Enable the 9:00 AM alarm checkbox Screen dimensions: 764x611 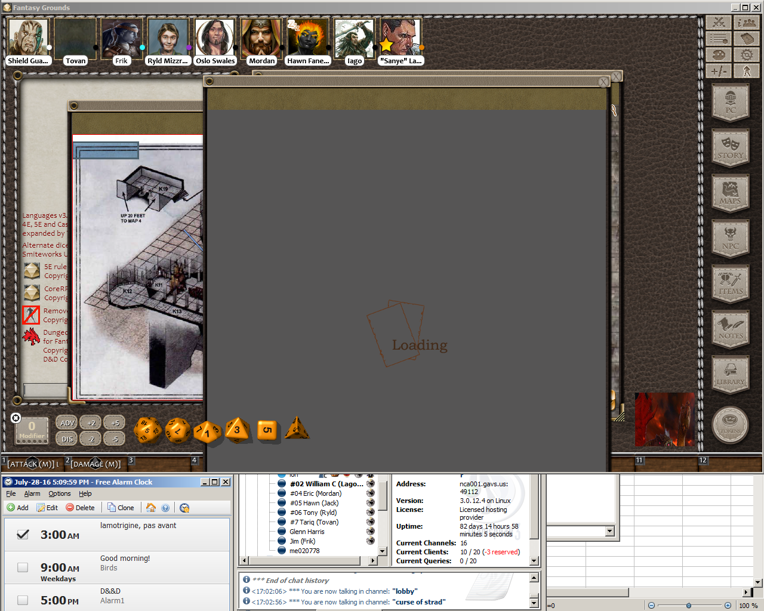pos(23,567)
